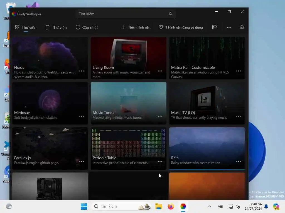Open the clock showing 2:48 SA
Screen dimensions: 285x213
click(253, 206)
